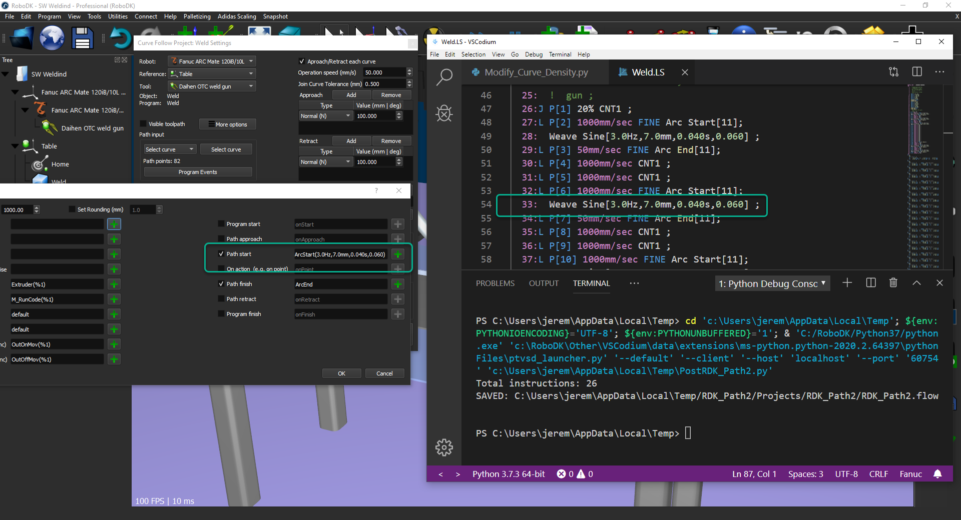
Task: Uncheck the Path start checkbox
Action: click(x=221, y=254)
